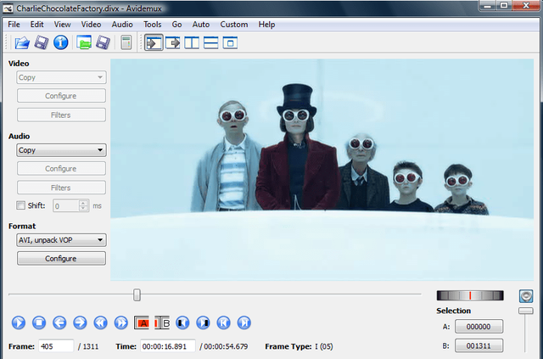Open a video file with the folder icon
Viewport: 543px width, 359px height.
tap(22, 43)
